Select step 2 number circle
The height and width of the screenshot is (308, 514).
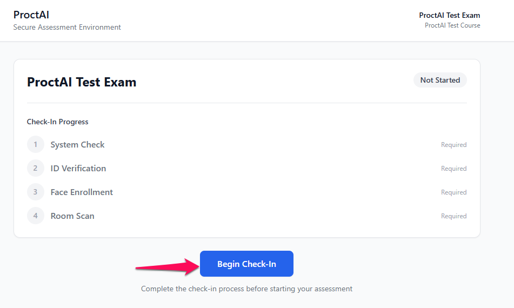point(36,168)
